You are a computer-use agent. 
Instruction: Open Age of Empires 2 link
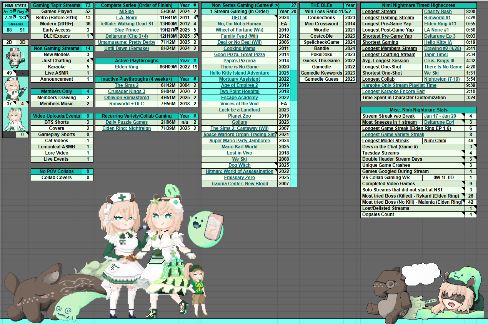point(240,85)
